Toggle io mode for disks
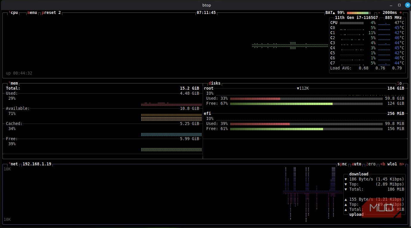The width and height of the screenshot is (411, 228). 399,83
